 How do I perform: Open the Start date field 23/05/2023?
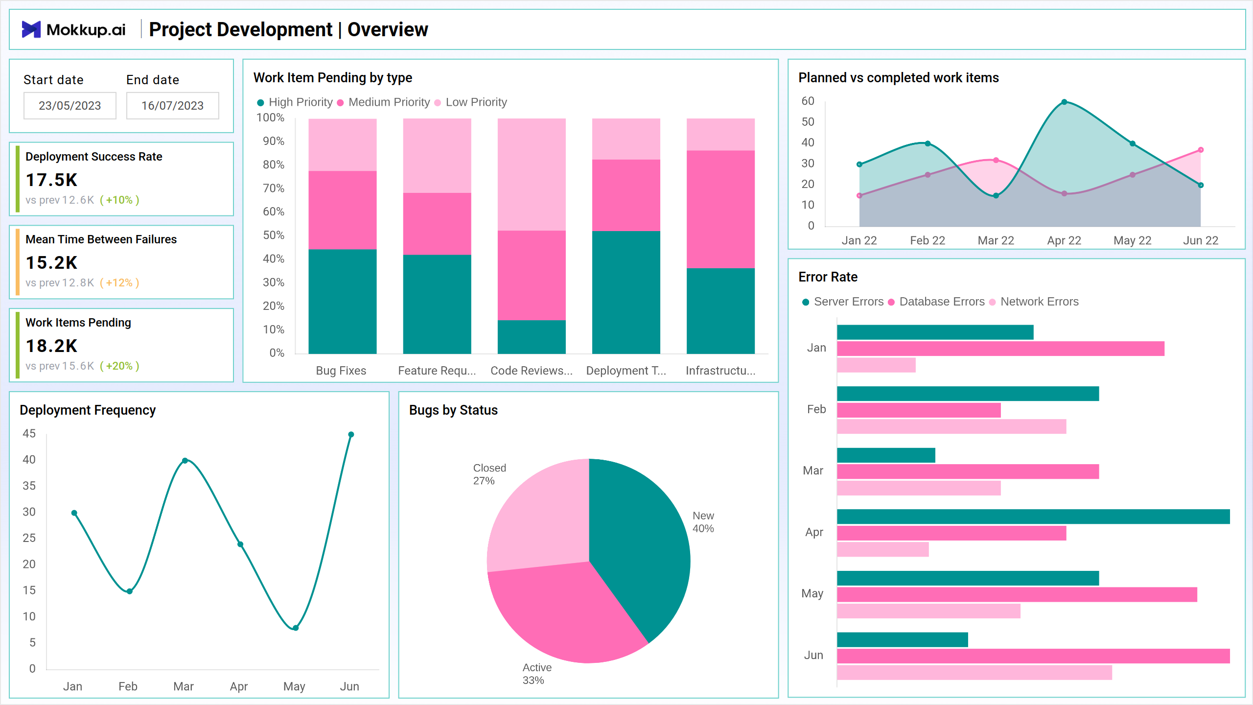point(70,105)
